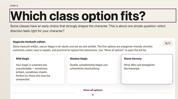Click the Wind, Blitz Sturmenergie description
Screen dimensions: 178x99
[x=139, y=67]
